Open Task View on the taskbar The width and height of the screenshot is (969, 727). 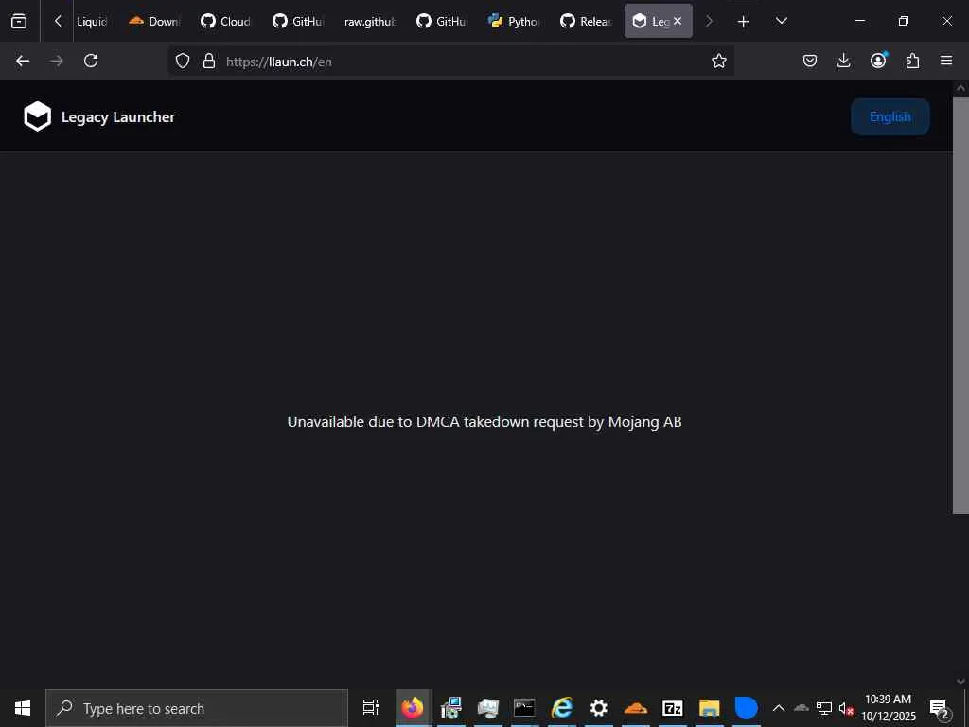pos(370,708)
